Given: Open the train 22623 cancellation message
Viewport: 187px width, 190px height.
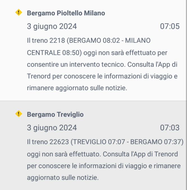Looking at the screenshot, I should (x=105, y=160).
